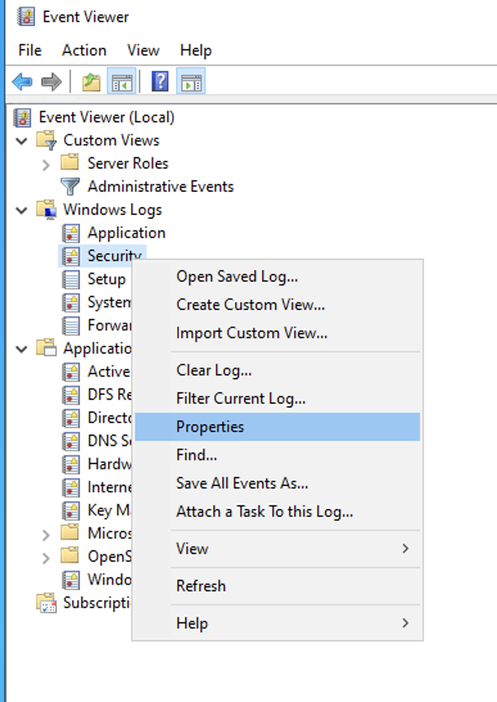The height and width of the screenshot is (702, 497).
Task: Toggle the Show/Hide Console Tree icon
Action: [x=121, y=82]
